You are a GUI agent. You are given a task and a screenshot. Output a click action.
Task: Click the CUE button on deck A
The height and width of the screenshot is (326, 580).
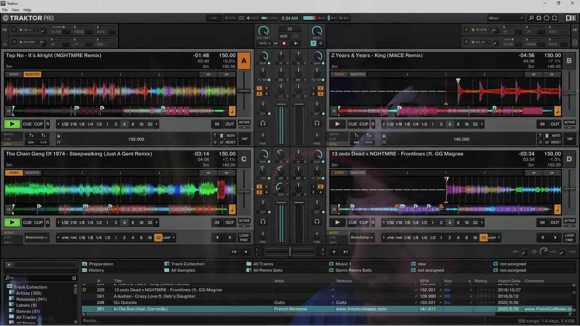click(28, 124)
